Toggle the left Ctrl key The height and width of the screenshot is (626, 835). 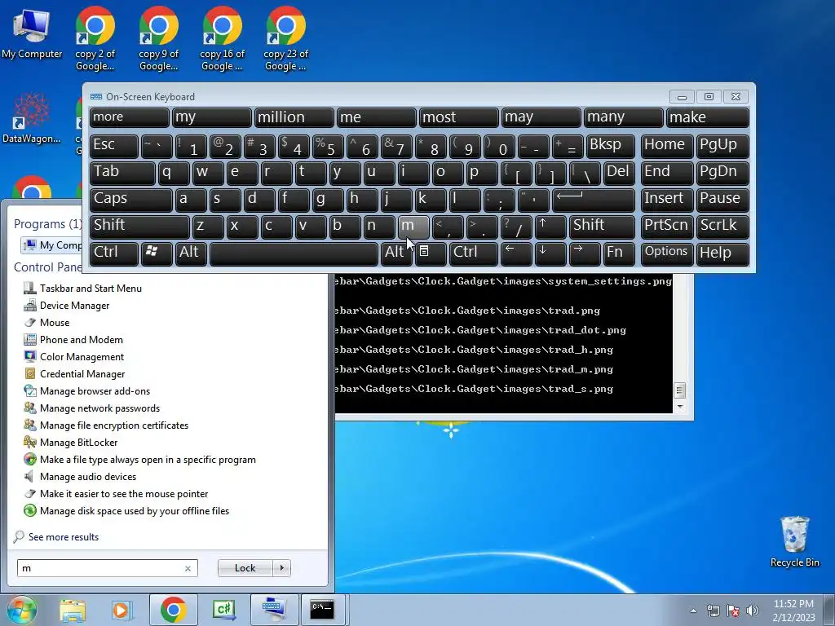[x=114, y=253]
